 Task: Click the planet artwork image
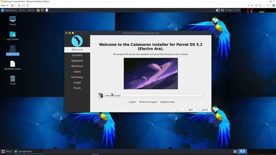[151, 74]
